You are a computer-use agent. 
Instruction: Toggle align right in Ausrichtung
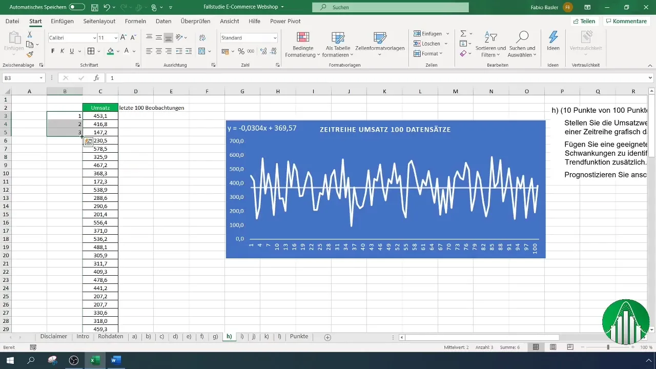(169, 51)
